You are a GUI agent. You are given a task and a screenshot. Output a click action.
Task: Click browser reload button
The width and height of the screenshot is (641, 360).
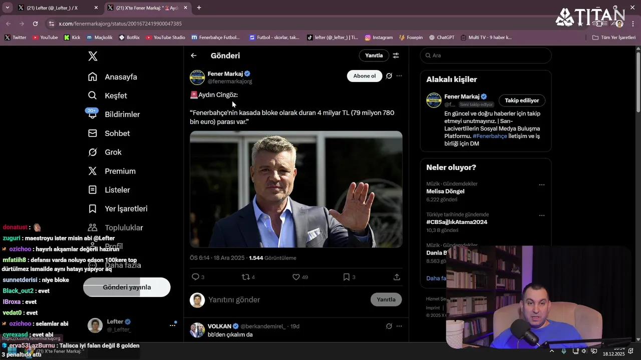[x=35, y=23]
